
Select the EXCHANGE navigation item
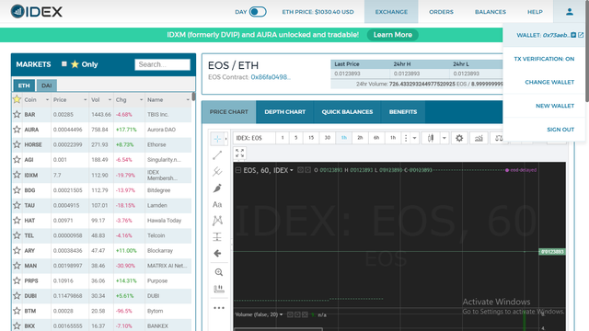391,12
